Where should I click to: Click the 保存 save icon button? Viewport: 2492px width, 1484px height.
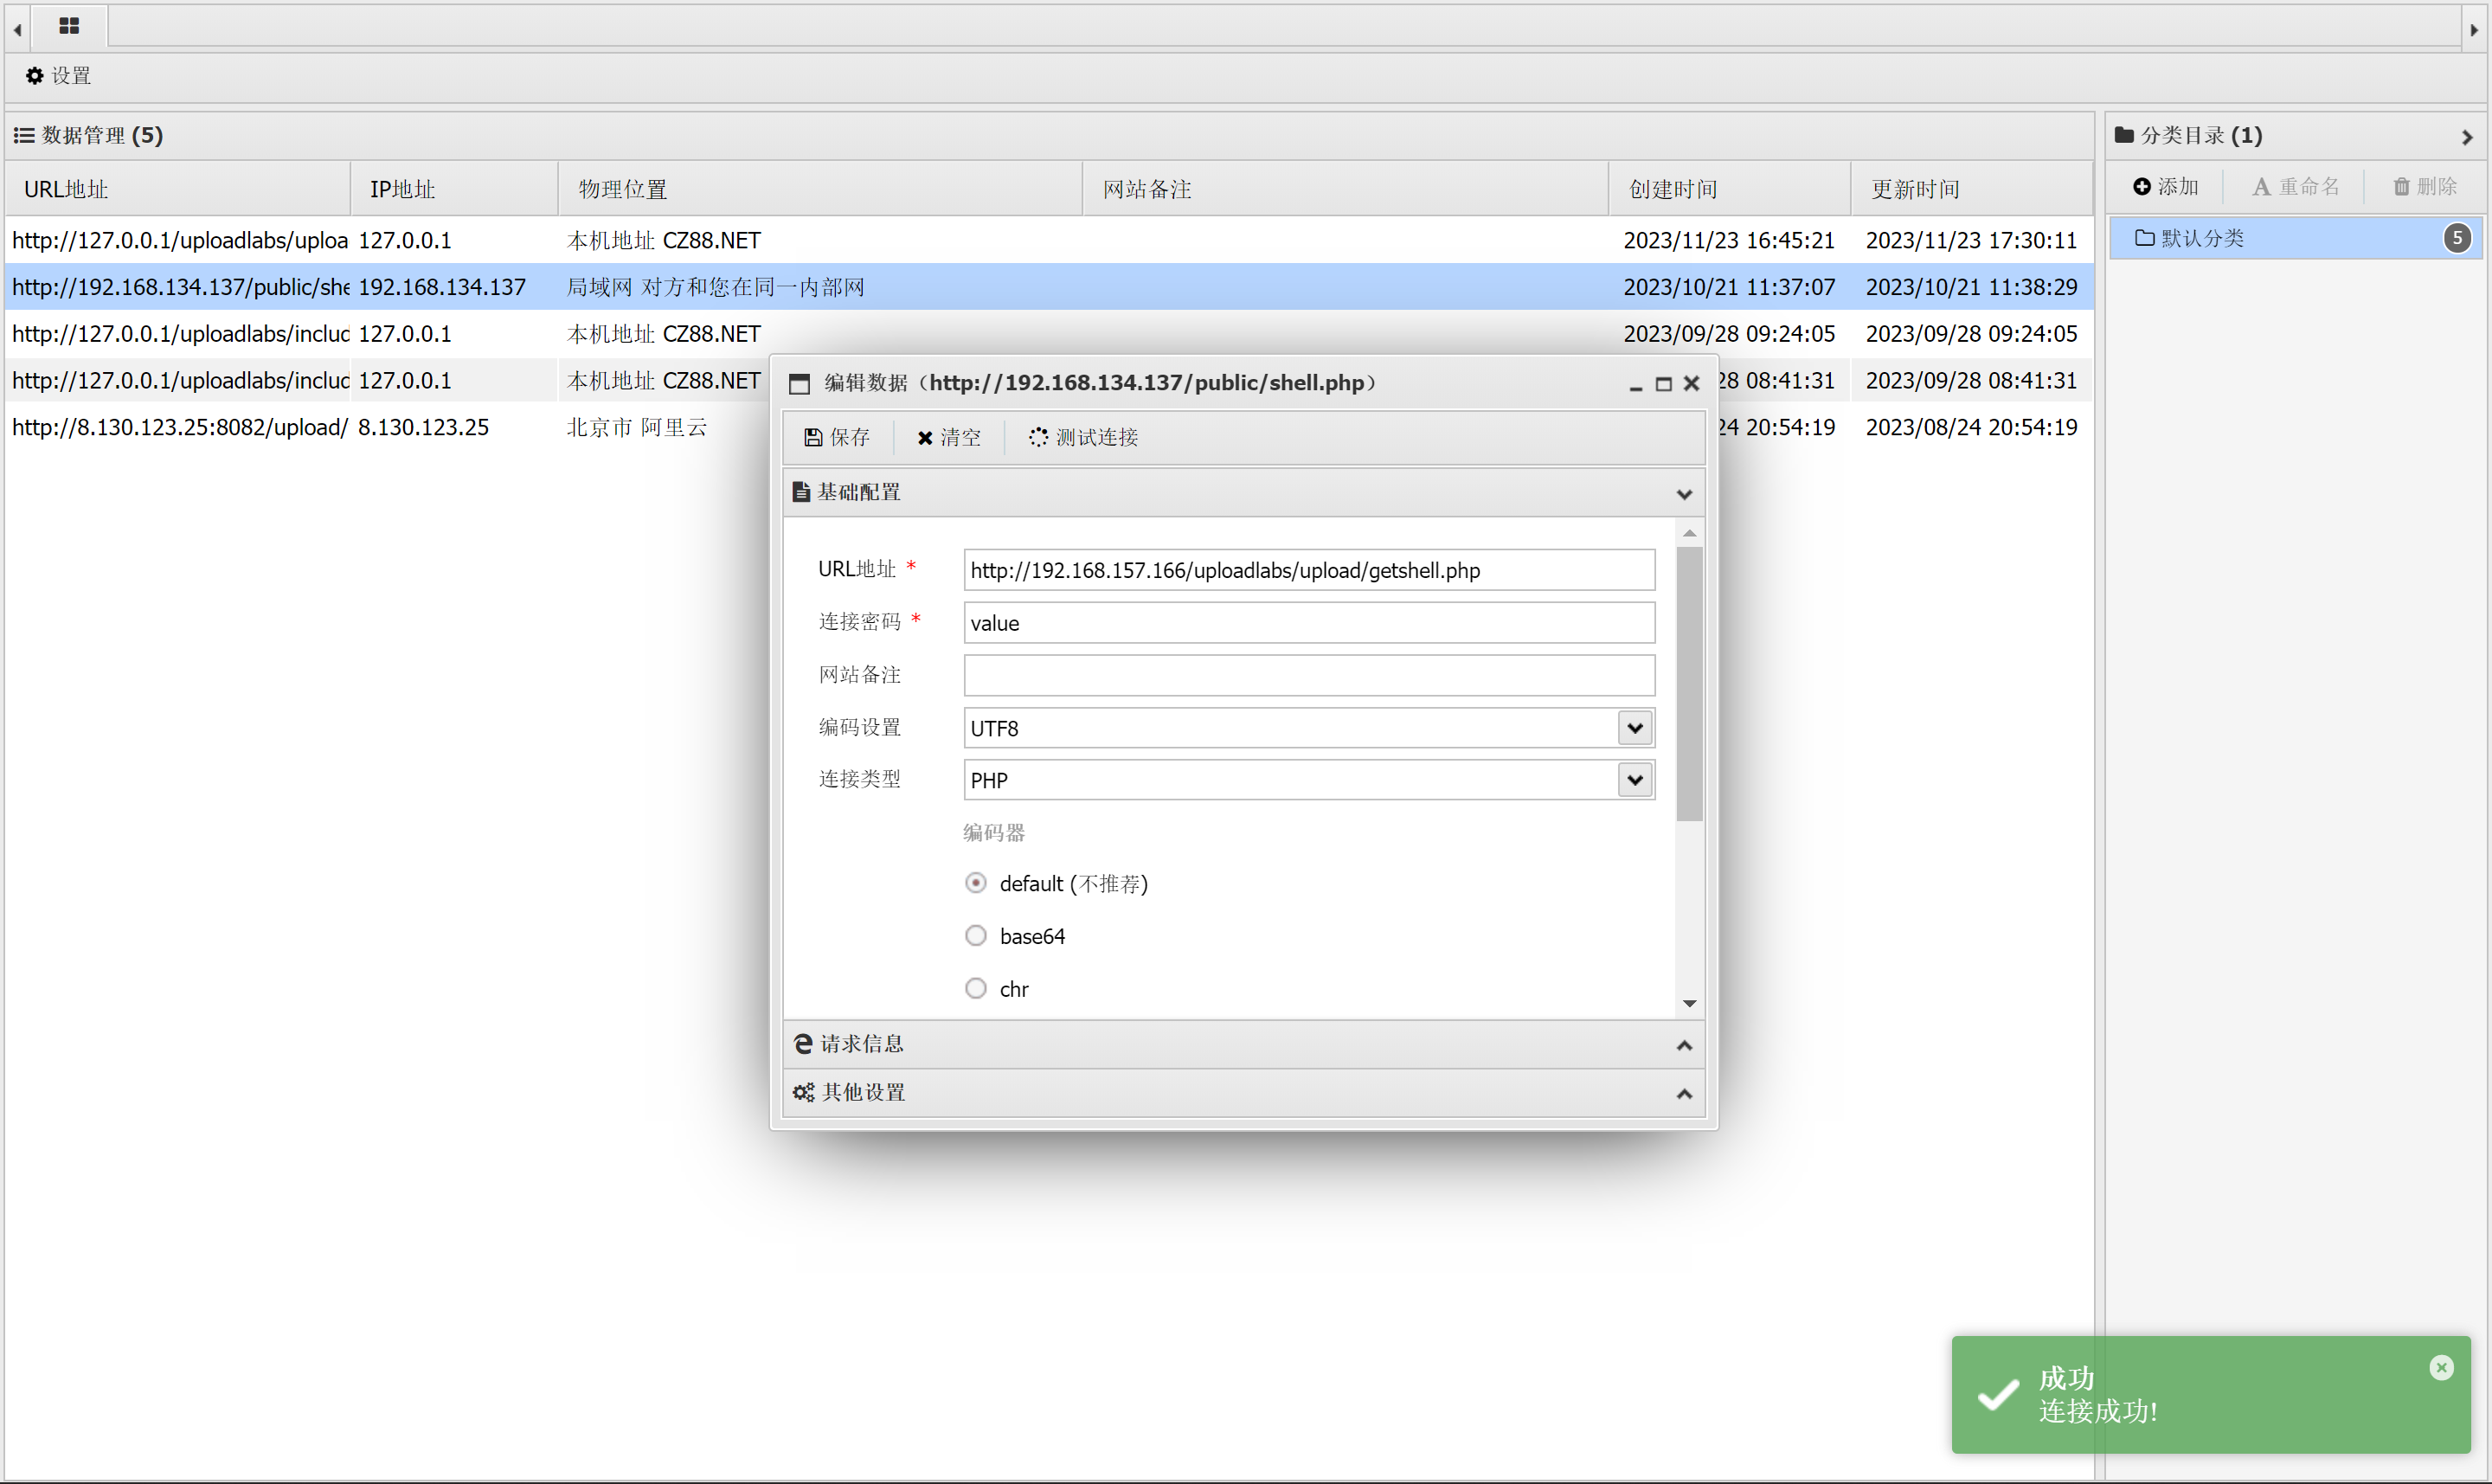[x=837, y=437]
